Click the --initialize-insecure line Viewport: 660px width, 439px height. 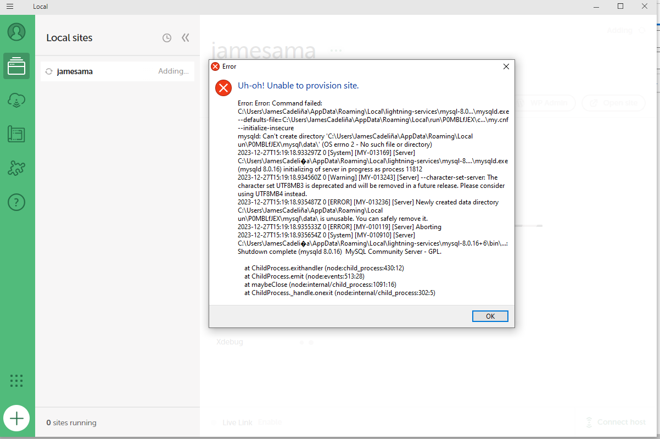(x=266, y=128)
